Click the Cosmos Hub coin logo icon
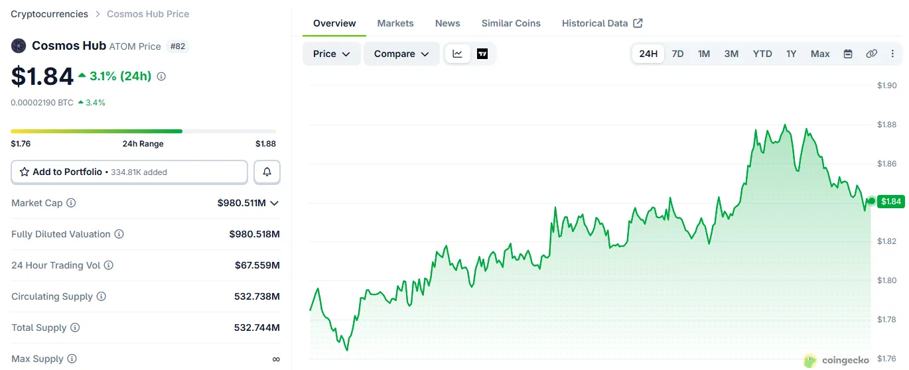 (x=18, y=46)
